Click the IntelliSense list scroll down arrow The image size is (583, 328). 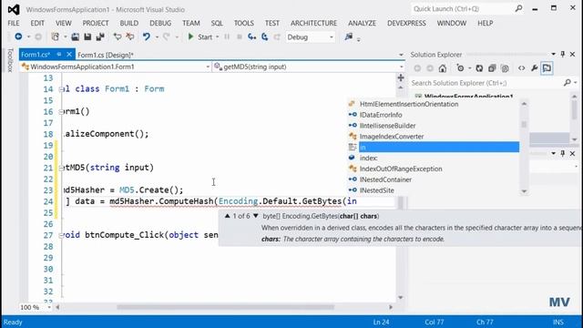(x=524, y=191)
